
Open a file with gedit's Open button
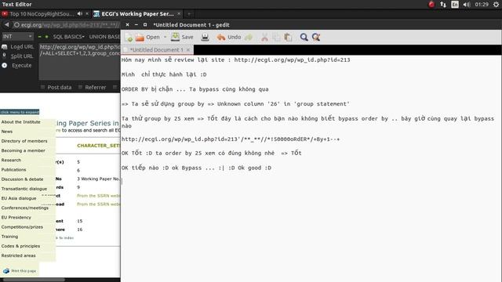147,38
